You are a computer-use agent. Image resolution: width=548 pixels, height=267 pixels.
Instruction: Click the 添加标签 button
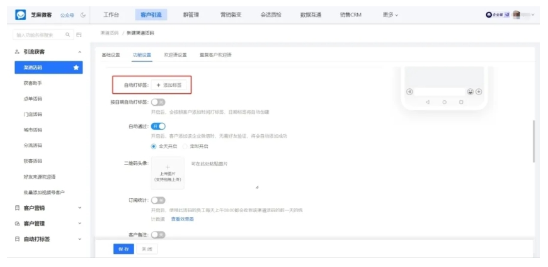click(x=169, y=85)
